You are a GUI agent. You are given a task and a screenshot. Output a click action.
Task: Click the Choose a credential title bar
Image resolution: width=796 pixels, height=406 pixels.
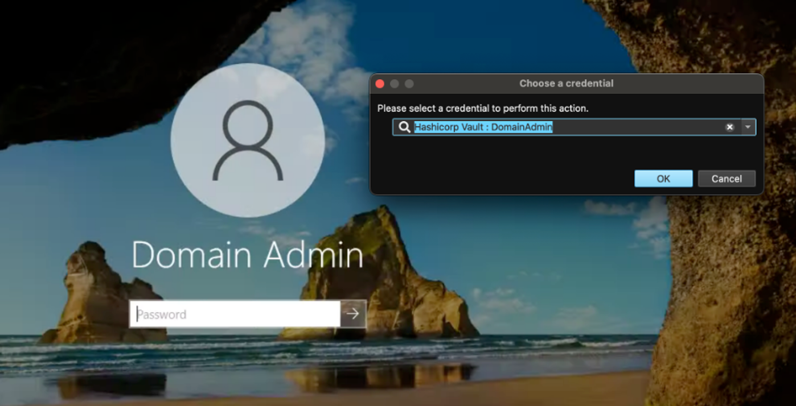coord(567,84)
